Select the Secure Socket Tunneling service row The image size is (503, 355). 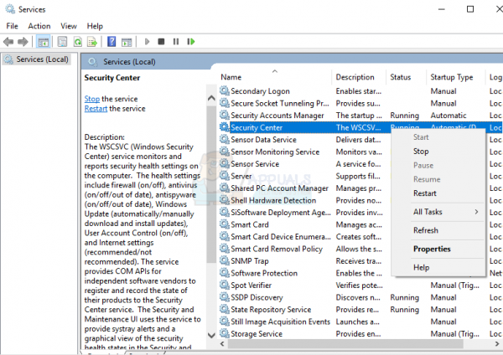point(360,103)
